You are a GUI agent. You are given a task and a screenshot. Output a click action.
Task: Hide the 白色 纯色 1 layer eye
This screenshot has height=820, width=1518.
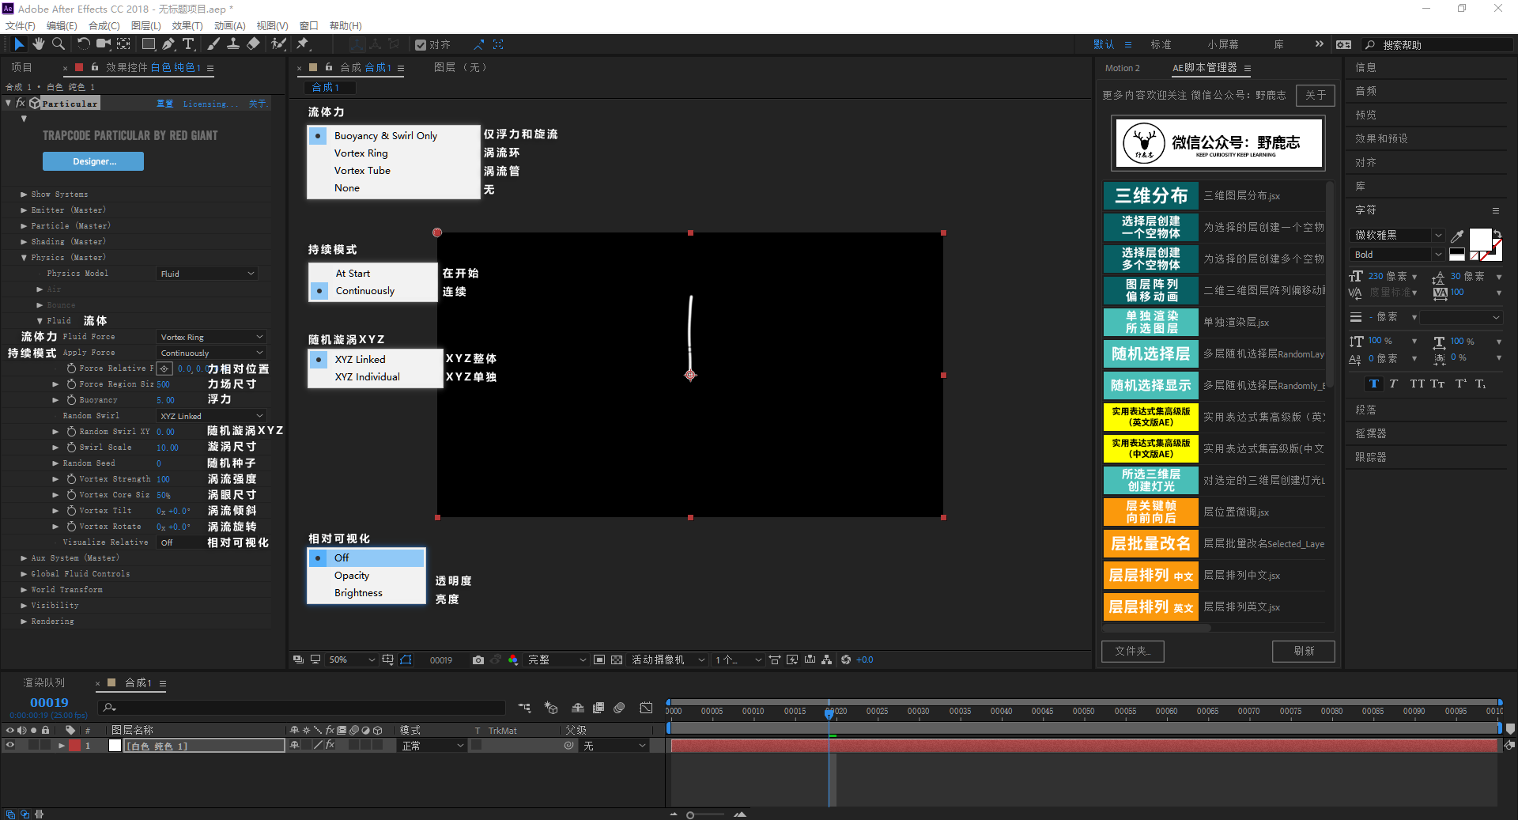(10, 746)
